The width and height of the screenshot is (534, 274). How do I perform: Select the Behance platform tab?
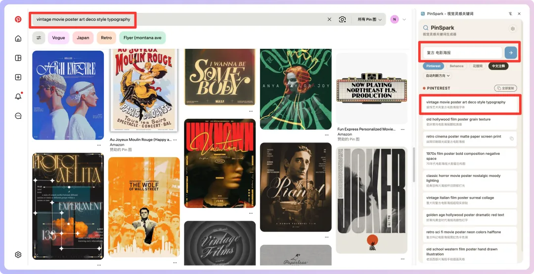pos(456,66)
